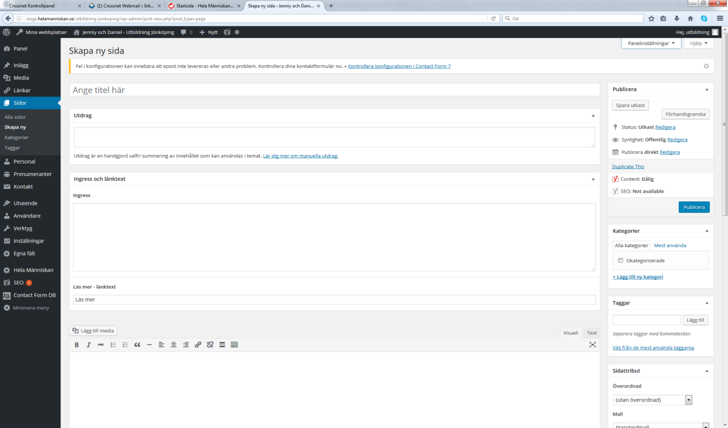Center-align text in the editor

174,344
